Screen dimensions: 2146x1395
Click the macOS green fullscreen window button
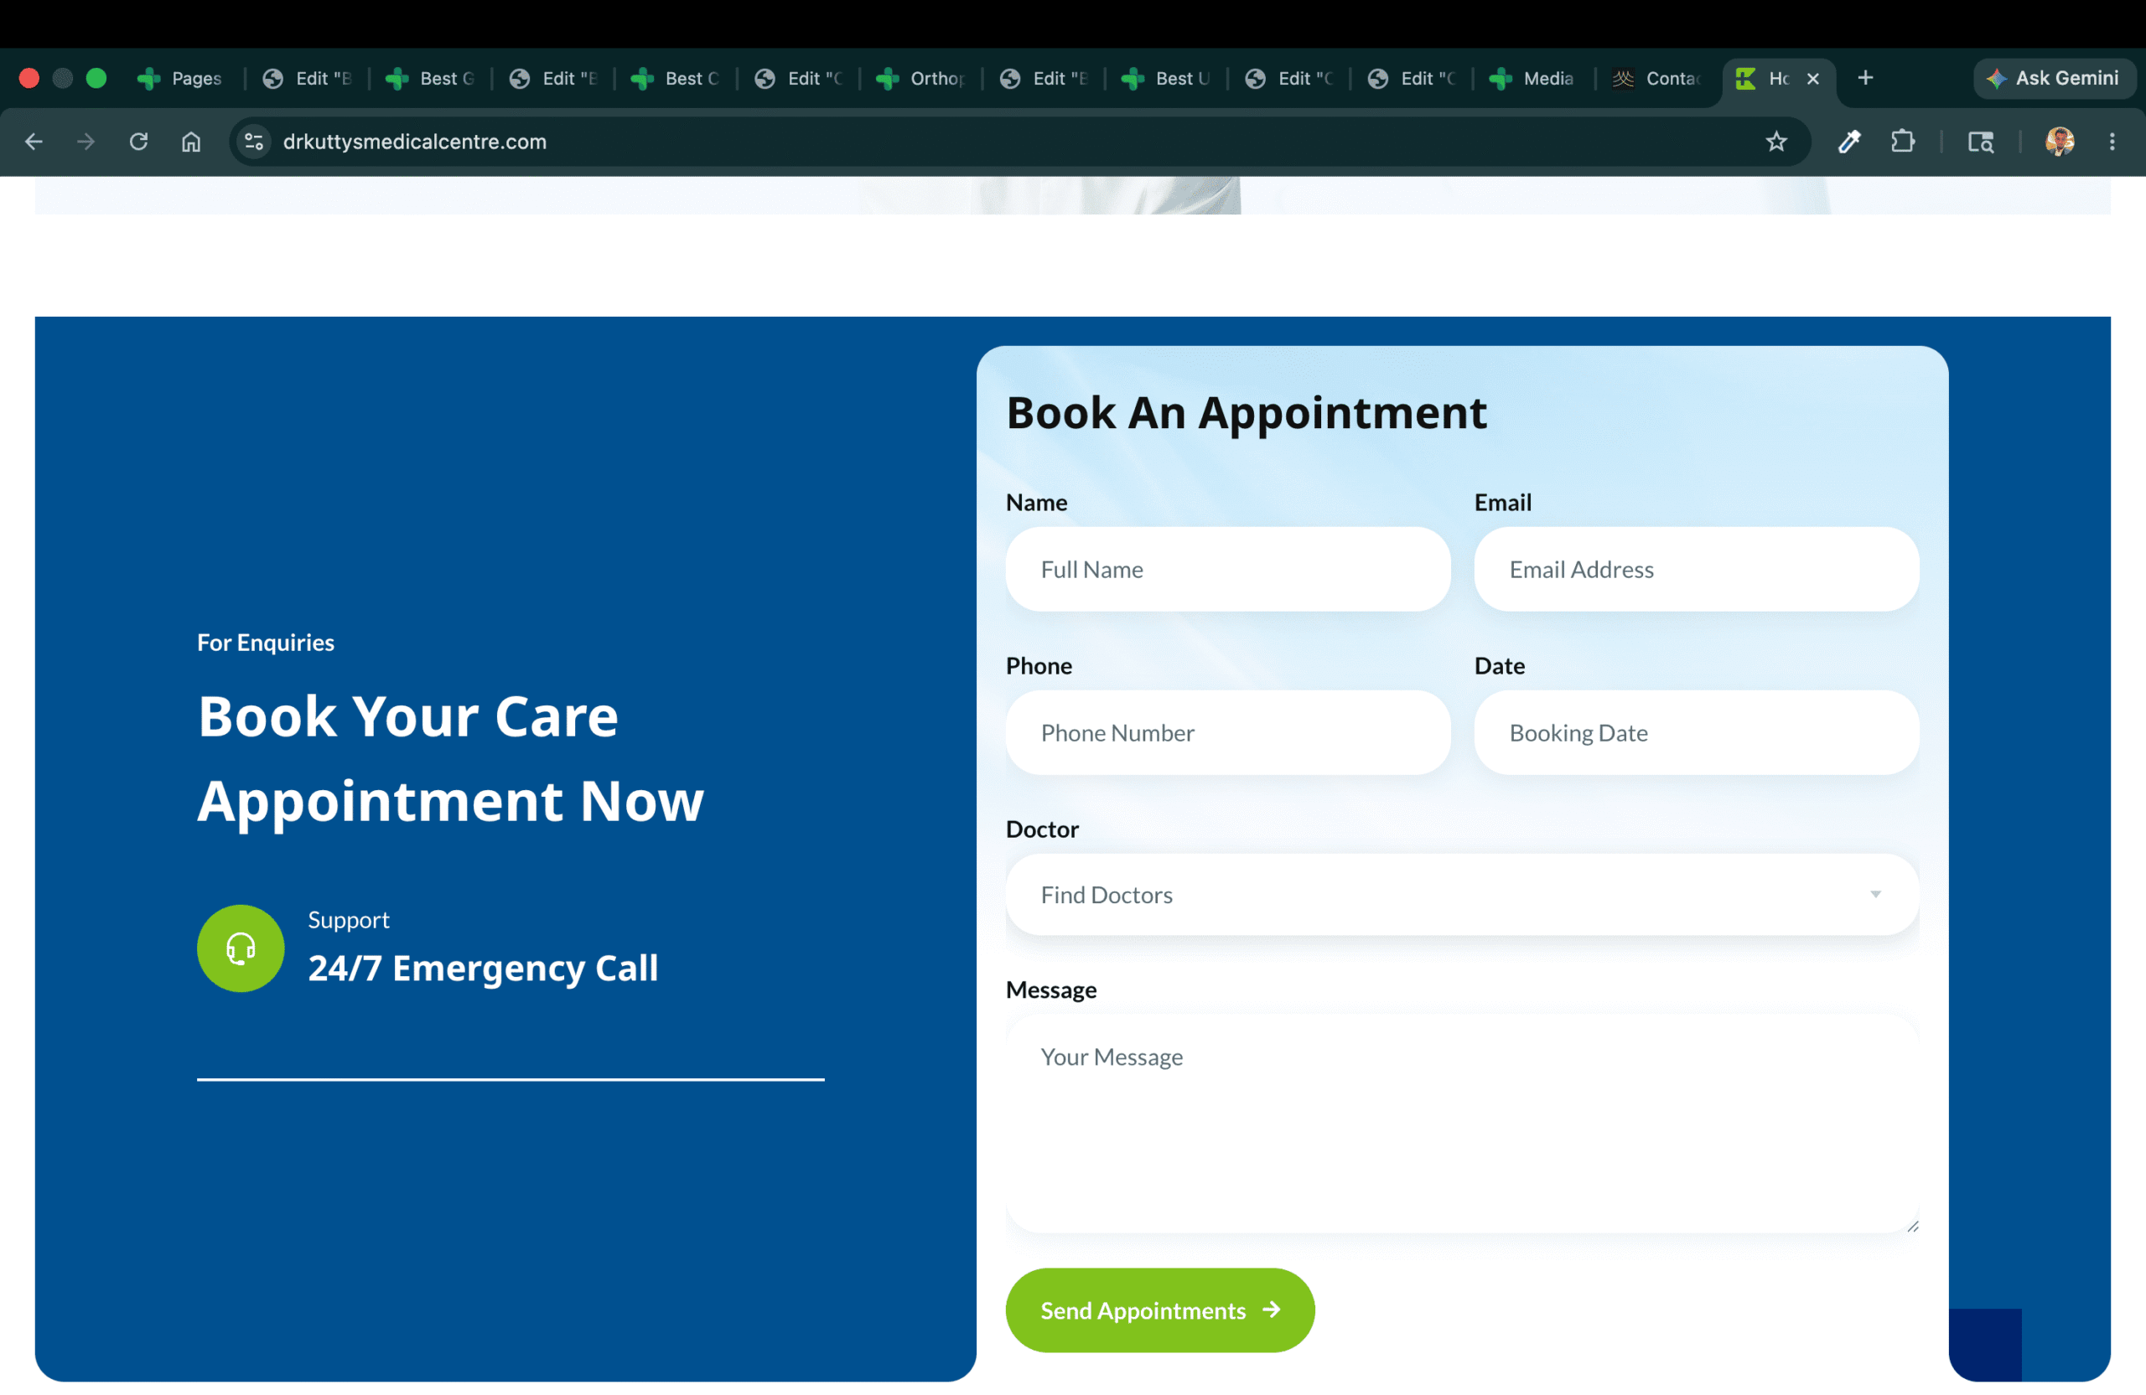tap(96, 79)
